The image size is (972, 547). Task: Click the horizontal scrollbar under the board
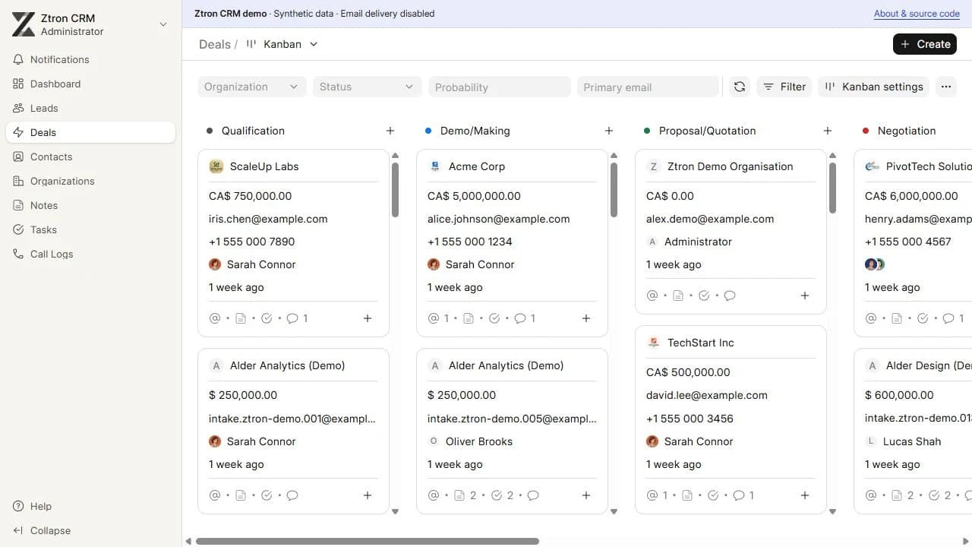click(368, 542)
